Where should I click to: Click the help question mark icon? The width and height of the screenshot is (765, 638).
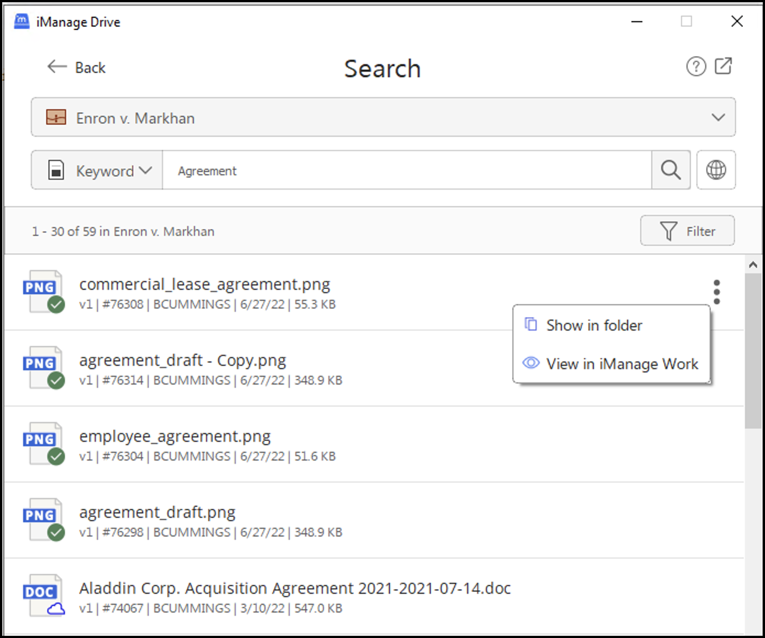click(x=696, y=67)
